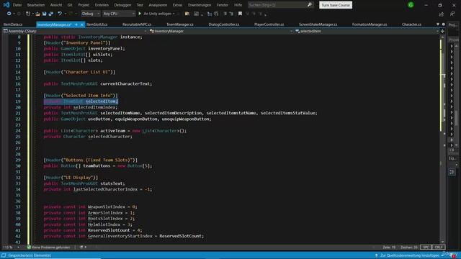Screen dimensions: 461x259
Task: Open the Debuggen menu
Action: (122, 5)
